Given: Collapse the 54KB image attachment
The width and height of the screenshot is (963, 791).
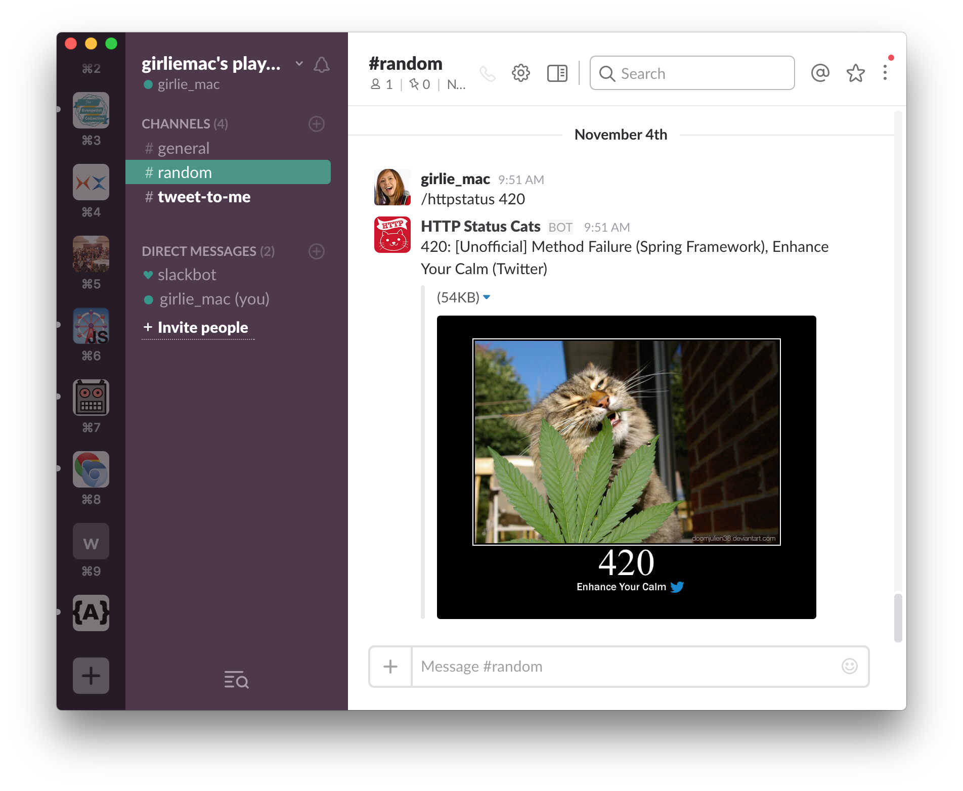Looking at the screenshot, I should (487, 298).
